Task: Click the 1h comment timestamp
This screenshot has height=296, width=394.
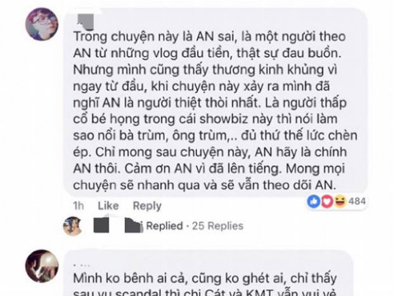Action: coord(78,206)
